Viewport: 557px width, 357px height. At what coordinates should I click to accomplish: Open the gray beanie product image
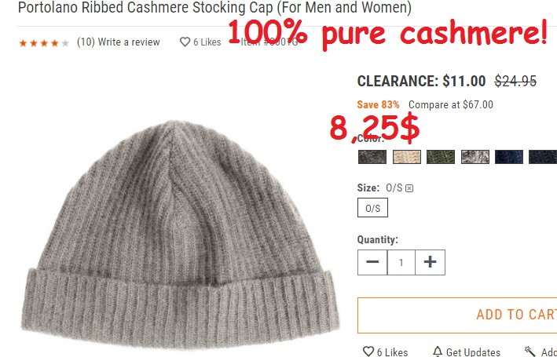pos(179,235)
